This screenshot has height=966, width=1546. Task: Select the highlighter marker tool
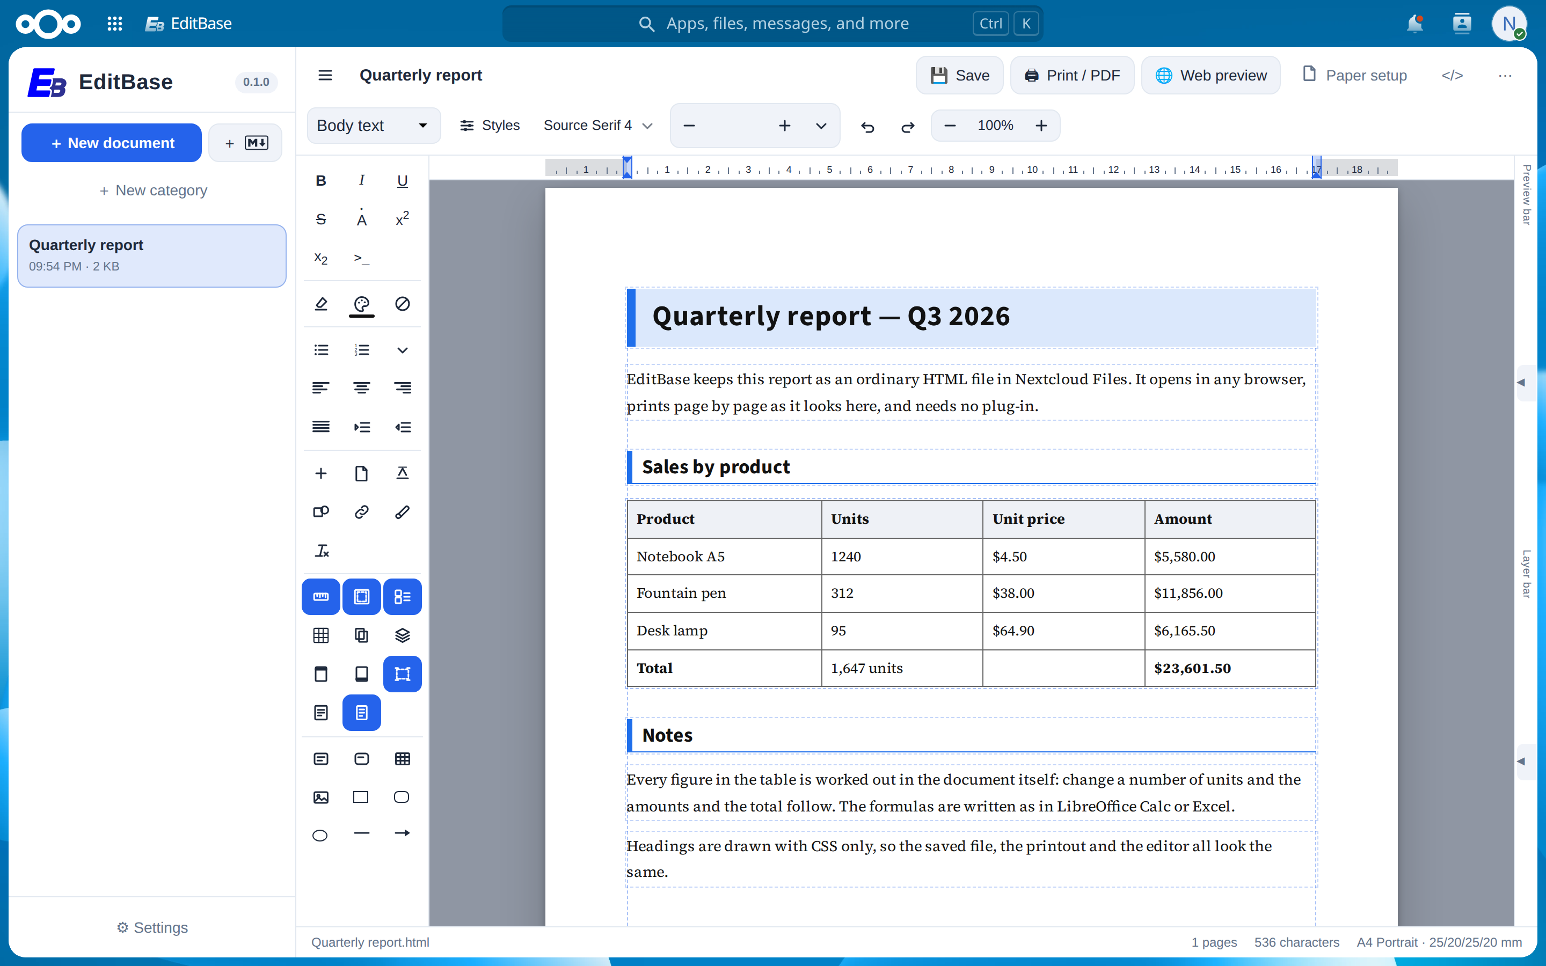point(320,304)
